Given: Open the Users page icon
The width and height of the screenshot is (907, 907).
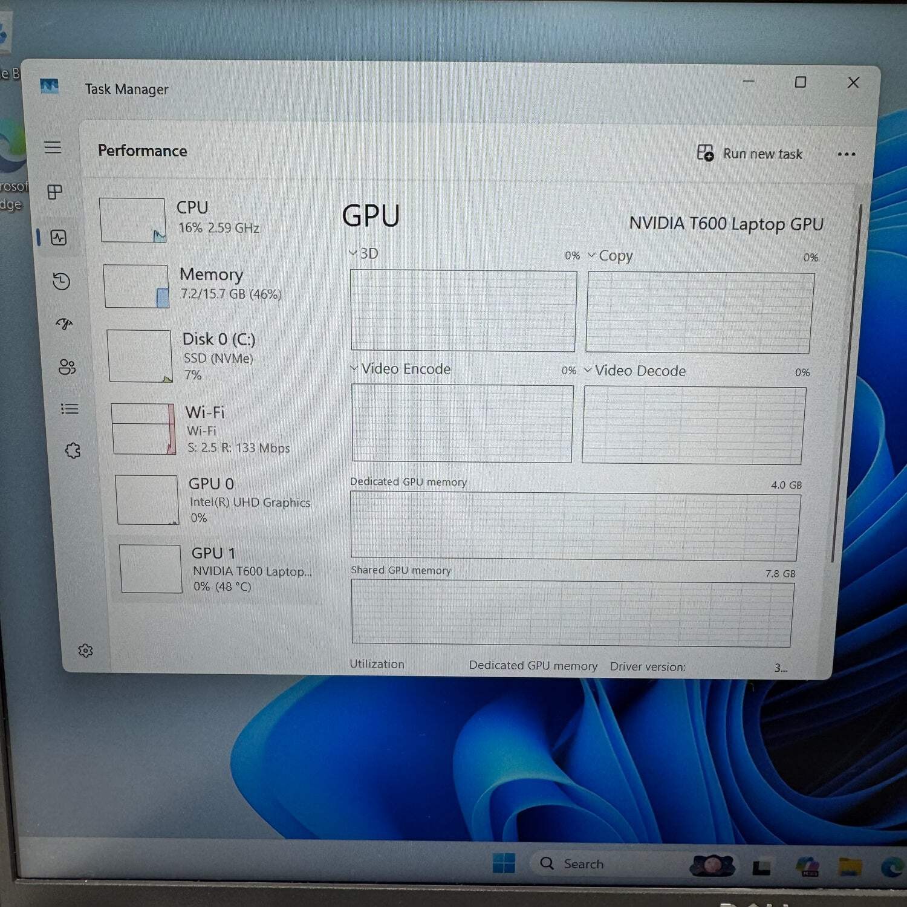Looking at the screenshot, I should pyautogui.click(x=67, y=366).
